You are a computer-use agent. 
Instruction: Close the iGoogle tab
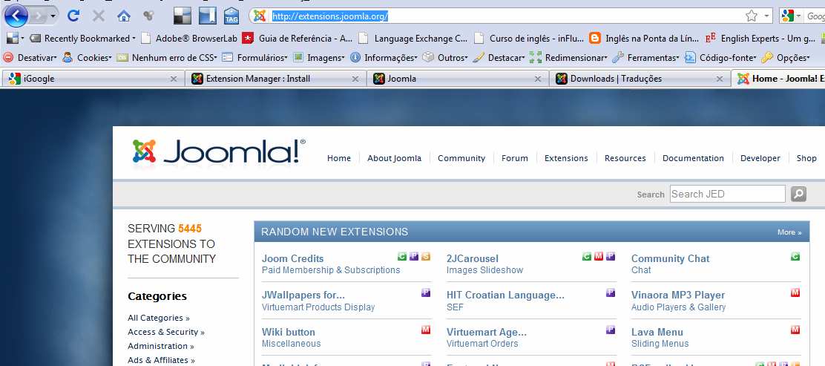(173, 79)
